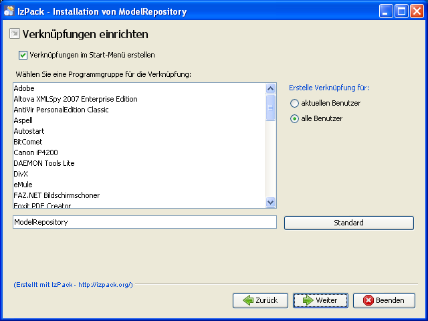The height and width of the screenshot is (321, 428).
Task: Select Canon iP4200 entry
Action: click(139, 152)
